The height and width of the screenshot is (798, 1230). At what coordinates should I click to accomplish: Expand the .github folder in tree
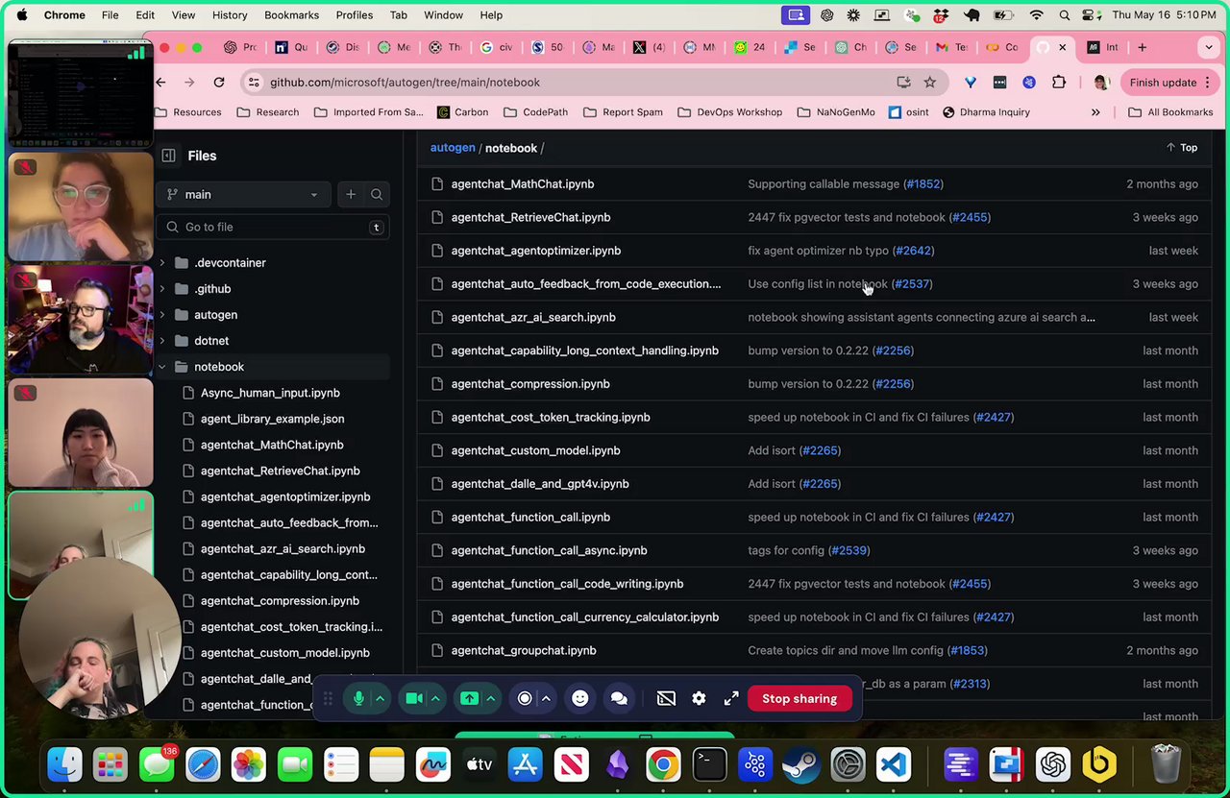coord(161,288)
